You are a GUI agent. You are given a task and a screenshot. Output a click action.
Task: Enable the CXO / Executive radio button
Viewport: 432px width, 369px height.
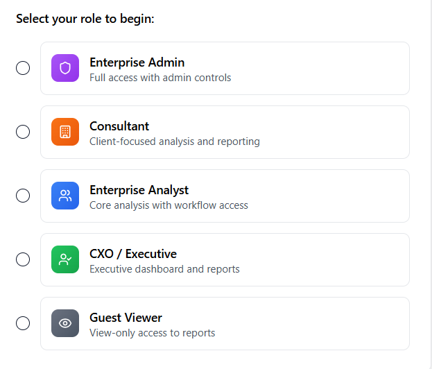pyautogui.click(x=23, y=259)
